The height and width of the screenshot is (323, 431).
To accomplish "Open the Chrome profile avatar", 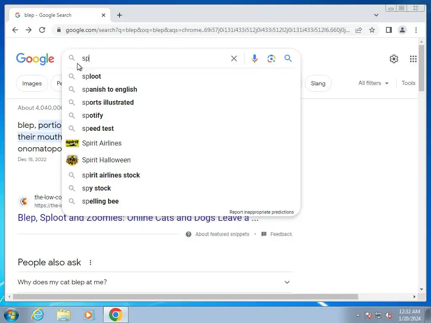I will point(402,30).
